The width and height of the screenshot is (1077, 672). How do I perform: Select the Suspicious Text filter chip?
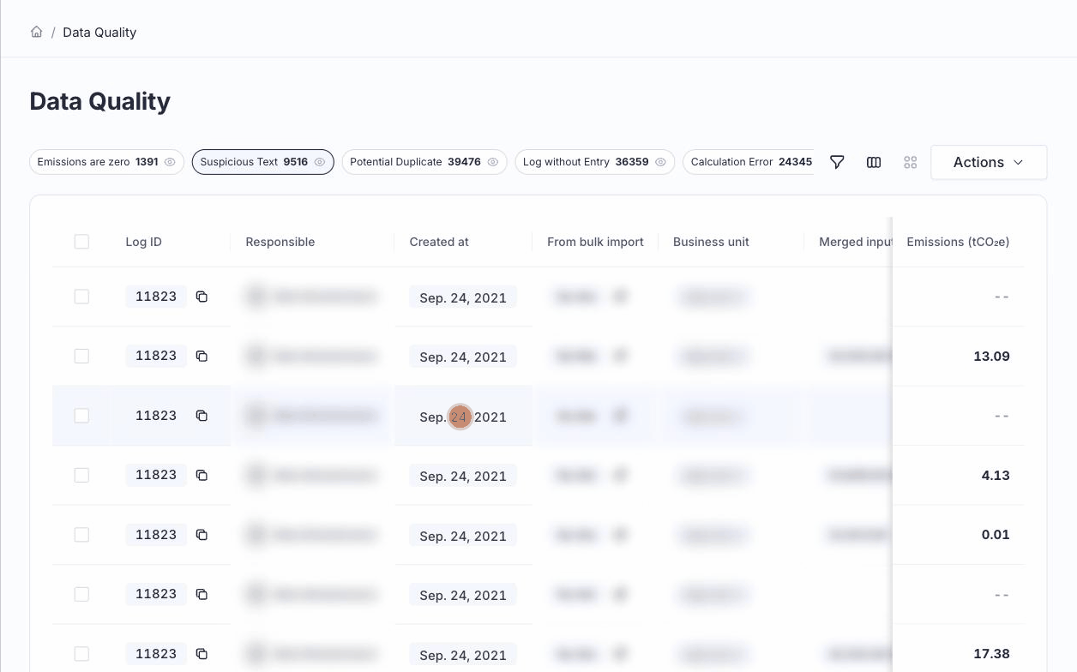click(262, 162)
